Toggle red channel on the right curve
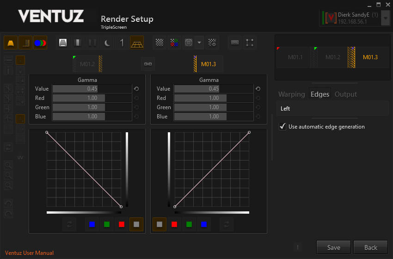 (x=174, y=224)
